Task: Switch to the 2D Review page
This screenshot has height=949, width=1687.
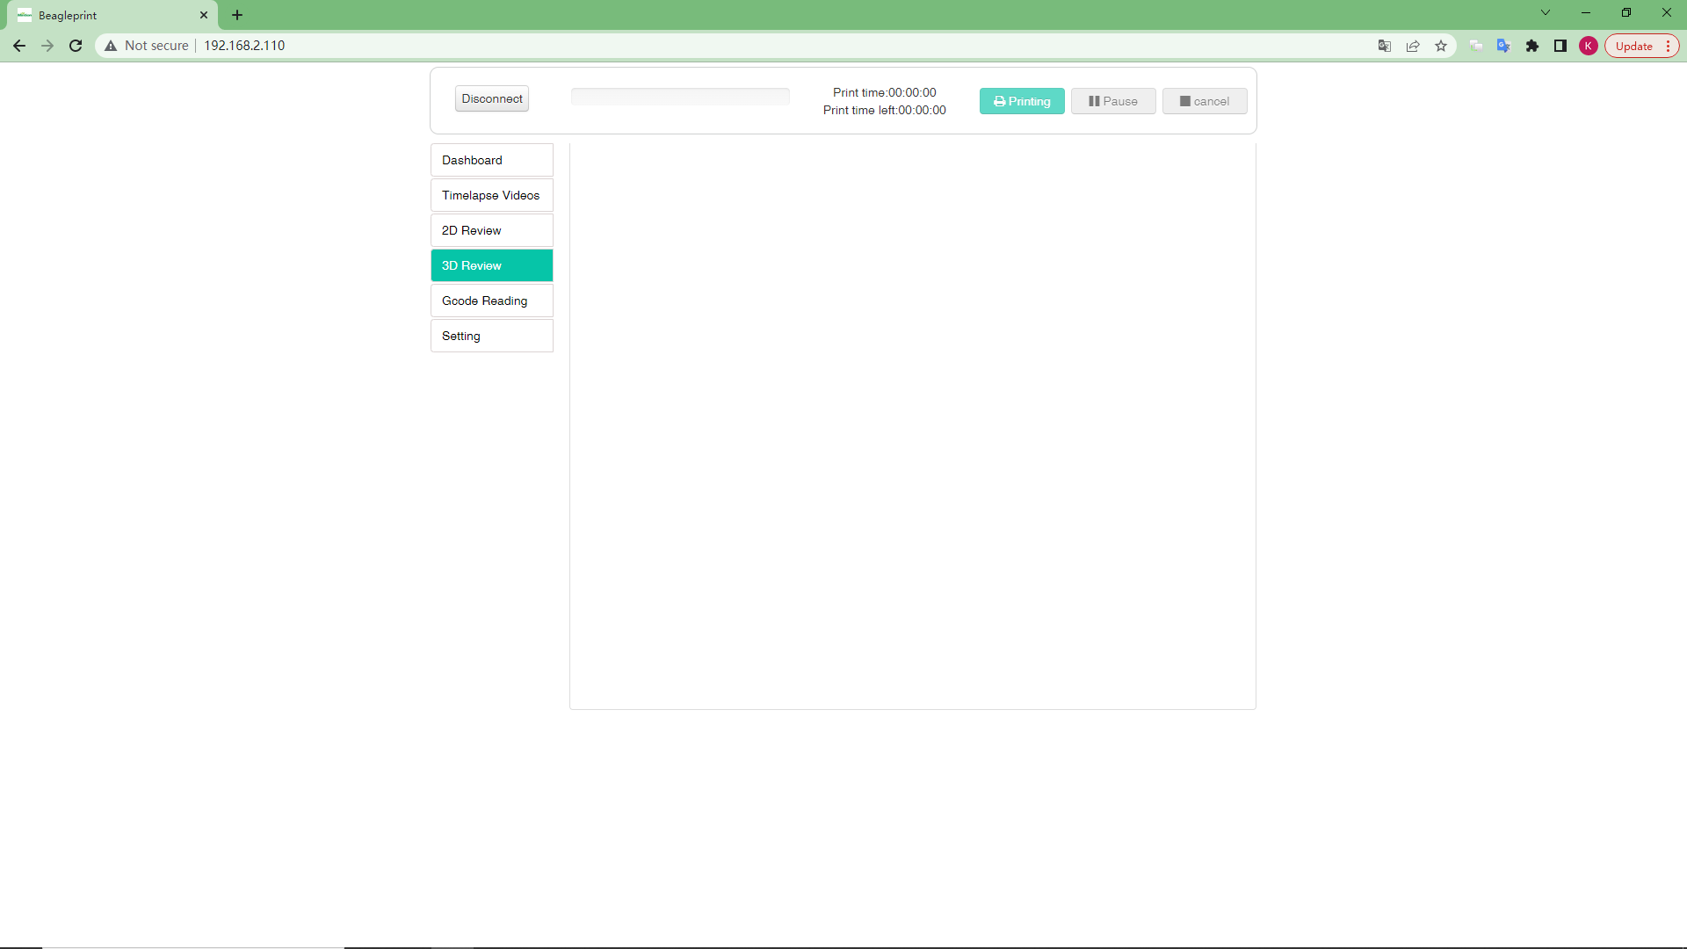Action: [491, 230]
